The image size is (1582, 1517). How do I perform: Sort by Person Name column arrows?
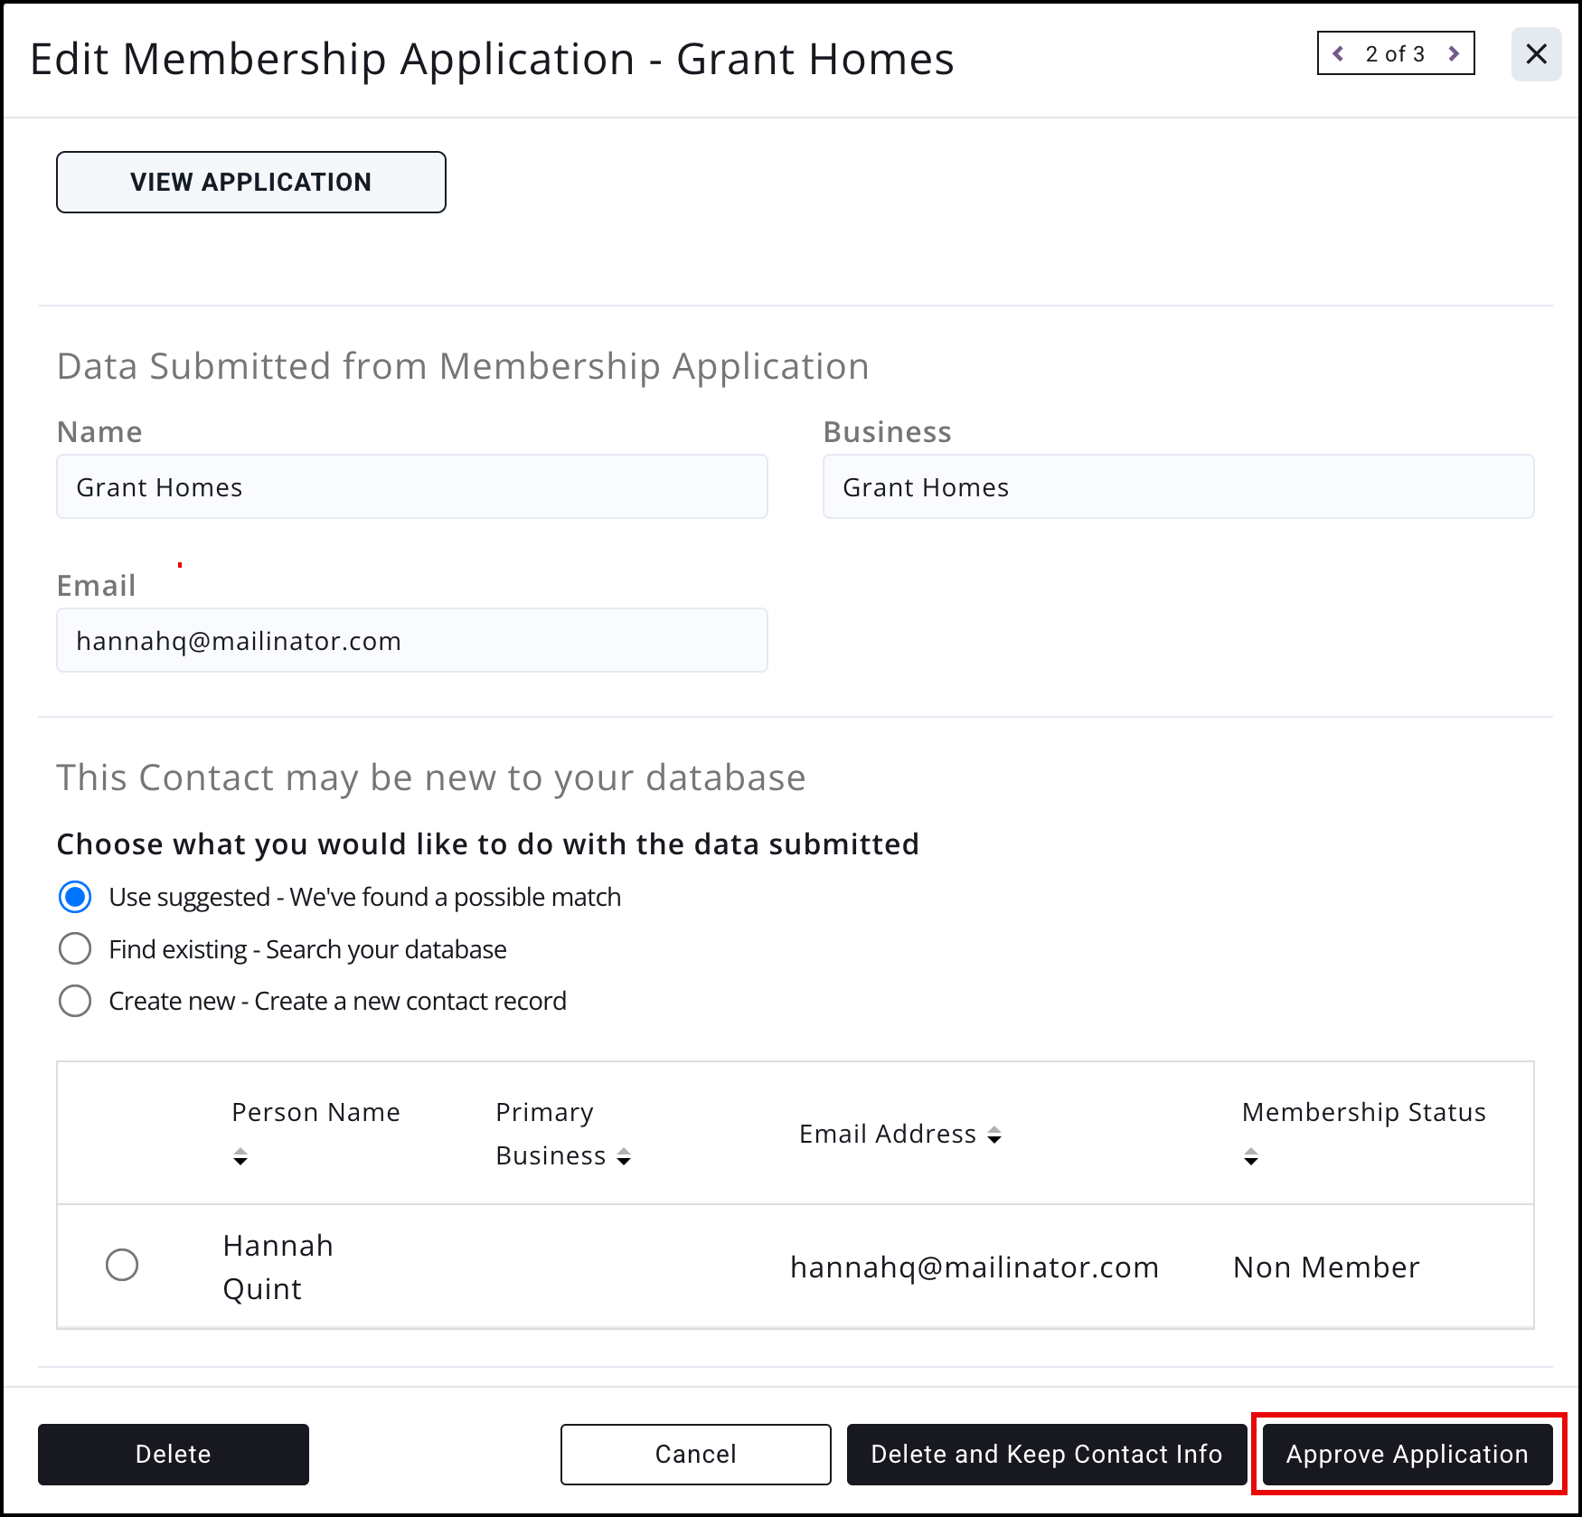[x=240, y=1156]
